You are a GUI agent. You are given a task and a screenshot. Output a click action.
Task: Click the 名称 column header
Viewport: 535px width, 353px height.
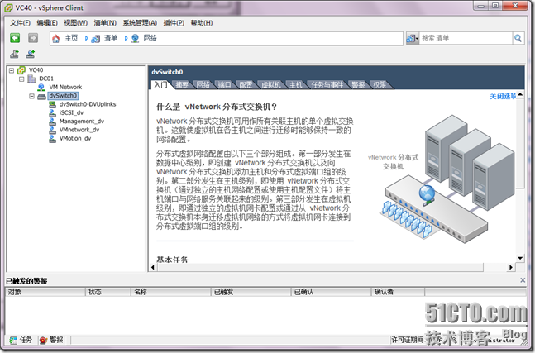pos(171,292)
